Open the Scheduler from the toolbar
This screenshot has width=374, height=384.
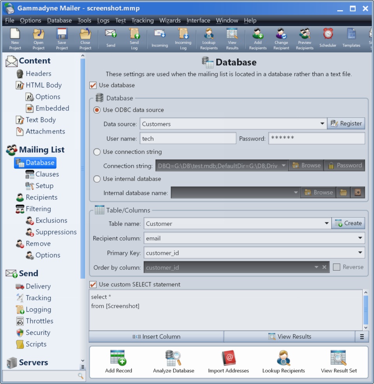point(328,38)
